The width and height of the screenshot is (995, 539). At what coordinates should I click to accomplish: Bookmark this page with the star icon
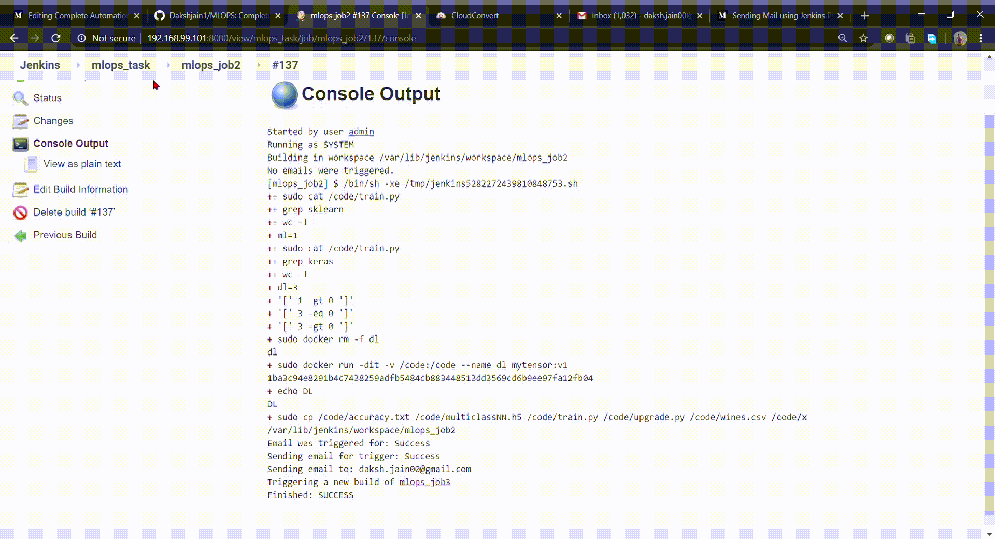pyautogui.click(x=863, y=38)
